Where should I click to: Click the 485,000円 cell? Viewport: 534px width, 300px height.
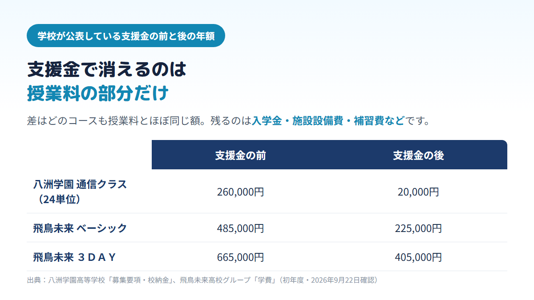(x=240, y=228)
